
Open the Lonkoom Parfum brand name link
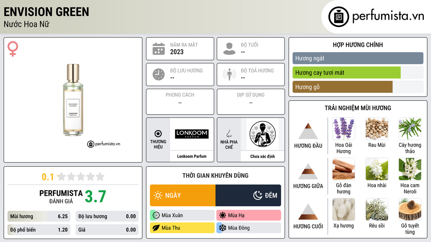coord(192,156)
